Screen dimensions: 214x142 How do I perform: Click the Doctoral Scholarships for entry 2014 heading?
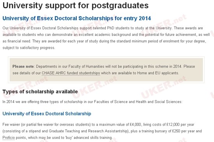(x=77, y=18)
